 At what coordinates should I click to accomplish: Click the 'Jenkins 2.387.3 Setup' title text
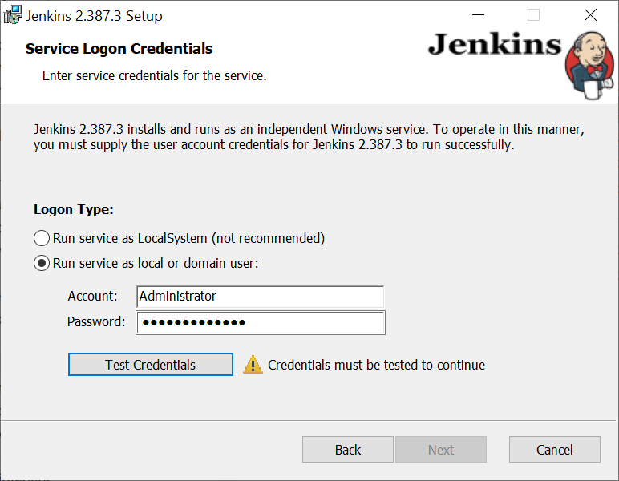95,16
